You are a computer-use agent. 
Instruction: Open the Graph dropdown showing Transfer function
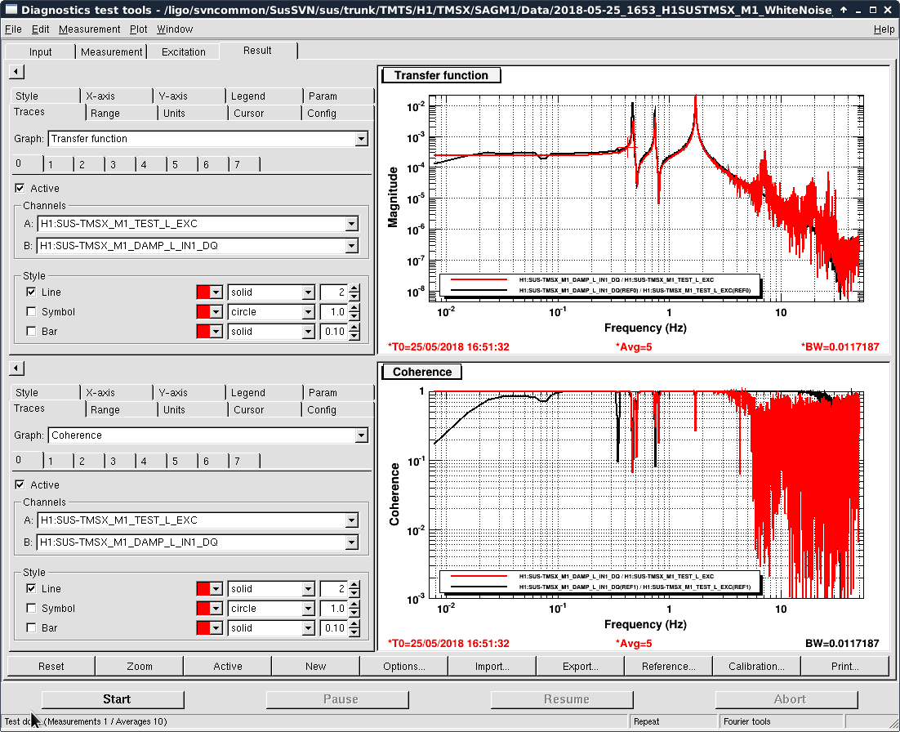(361, 139)
